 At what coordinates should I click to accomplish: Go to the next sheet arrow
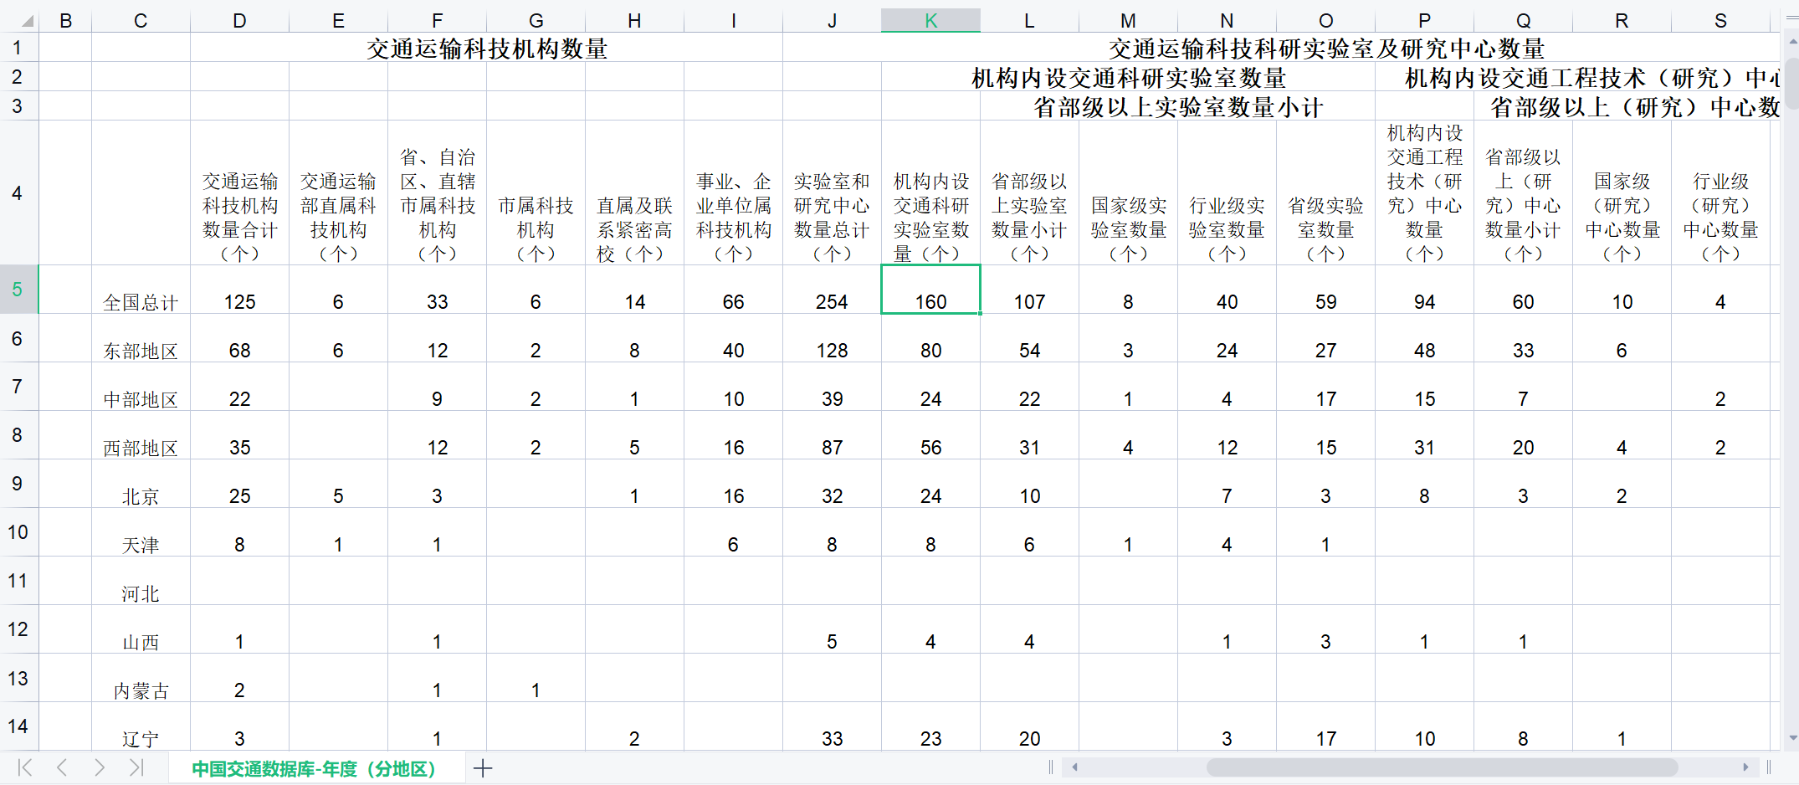coord(100,767)
